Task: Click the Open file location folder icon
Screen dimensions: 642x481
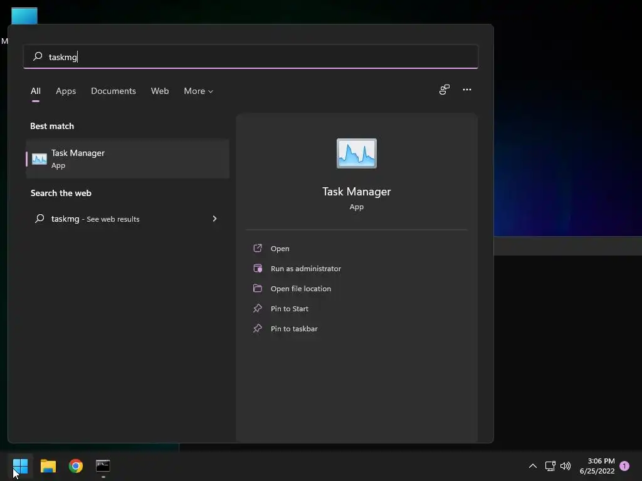Action: pyautogui.click(x=258, y=288)
